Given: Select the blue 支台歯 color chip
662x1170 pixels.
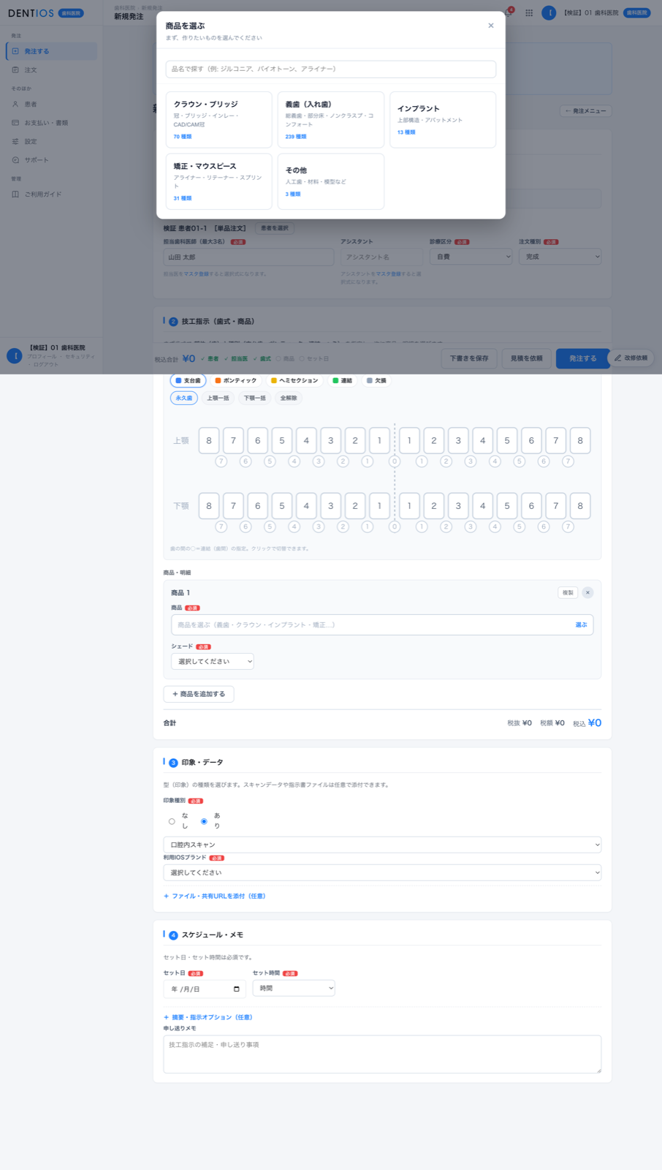Looking at the screenshot, I should pyautogui.click(x=189, y=380).
